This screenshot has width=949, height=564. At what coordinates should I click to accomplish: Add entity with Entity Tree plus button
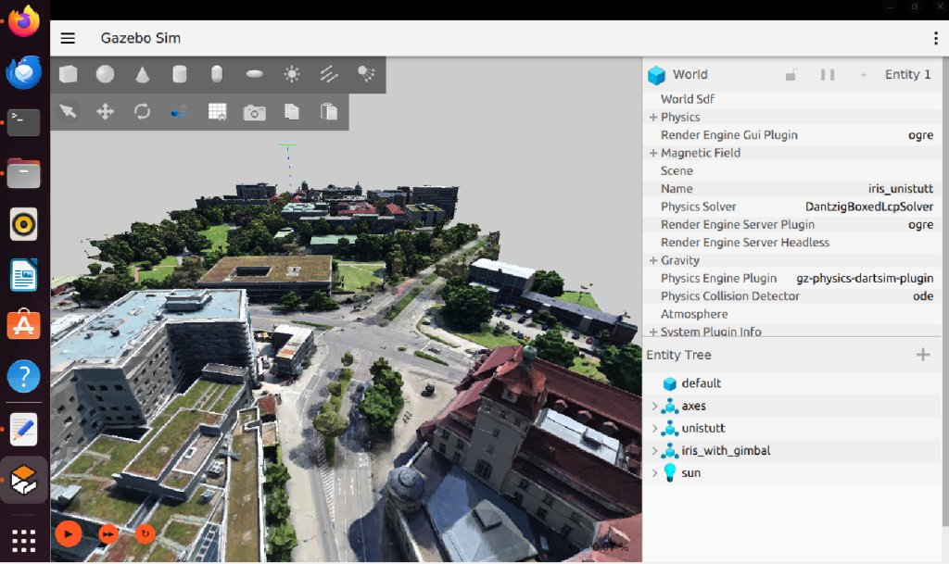pyautogui.click(x=923, y=355)
